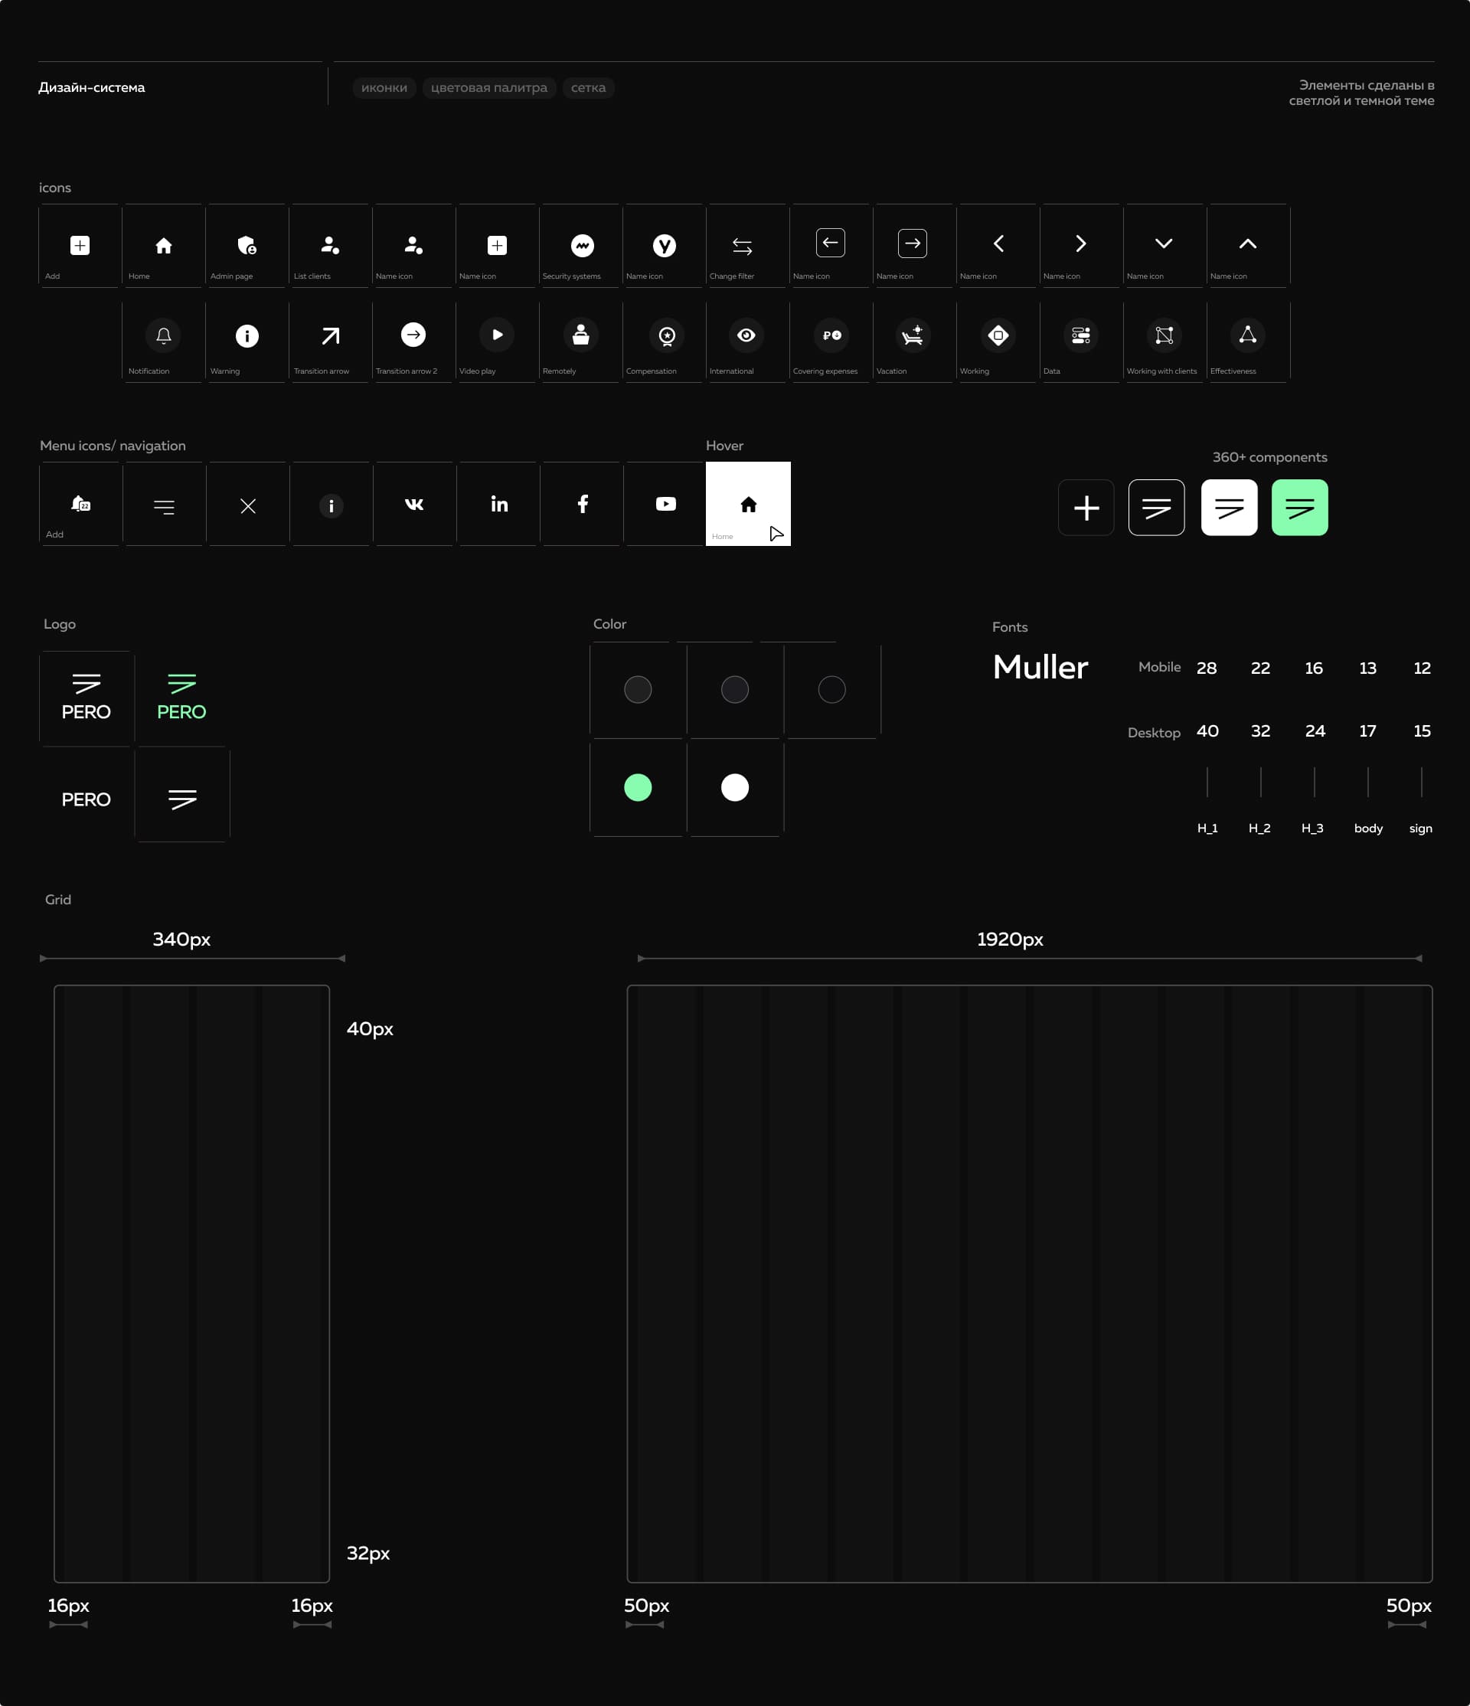Click the plus component button

(1086, 508)
